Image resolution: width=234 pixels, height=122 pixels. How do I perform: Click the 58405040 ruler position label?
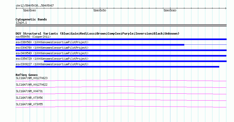29,10
